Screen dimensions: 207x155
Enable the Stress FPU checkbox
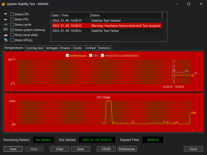(x=12, y=19)
